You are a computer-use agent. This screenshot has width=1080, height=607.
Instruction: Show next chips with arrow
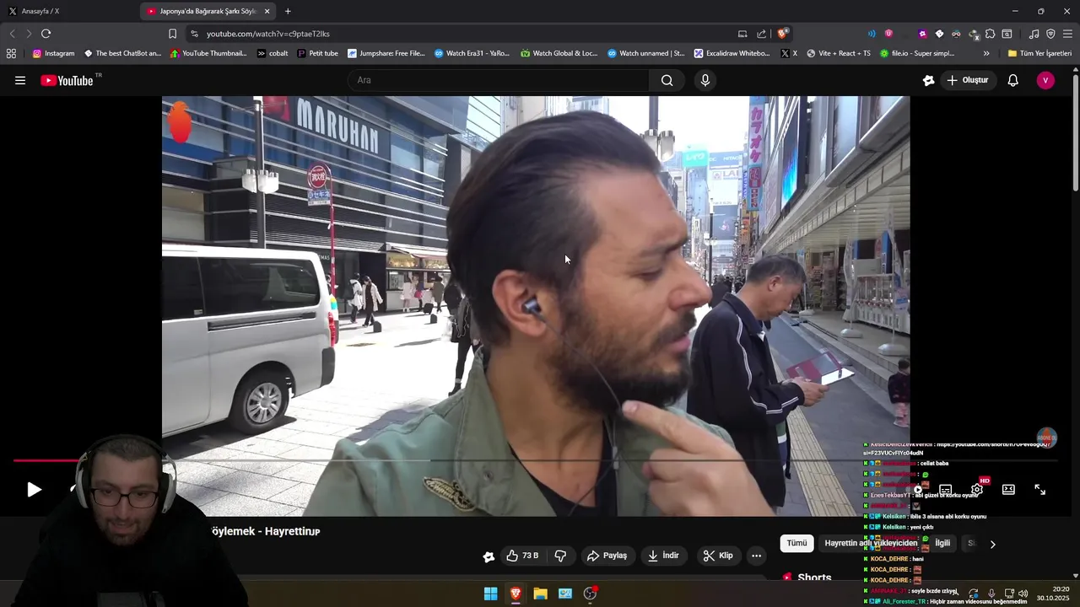[x=993, y=544]
